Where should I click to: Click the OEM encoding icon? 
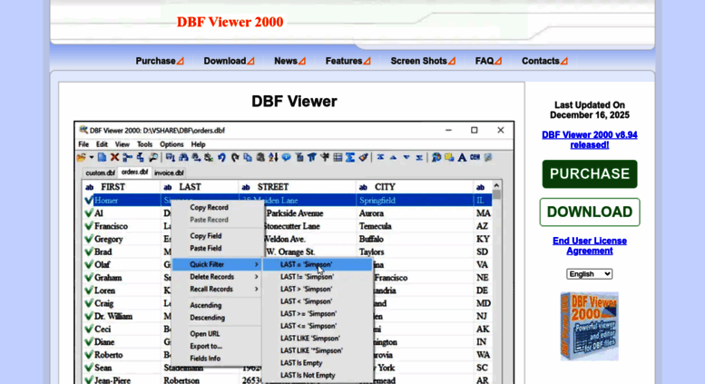[x=475, y=157]
